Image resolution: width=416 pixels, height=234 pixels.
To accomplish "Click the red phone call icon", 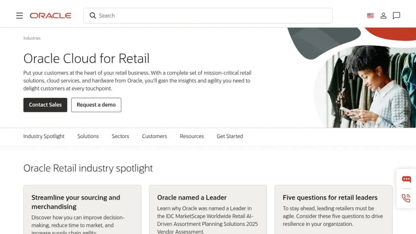I will 406,198.
